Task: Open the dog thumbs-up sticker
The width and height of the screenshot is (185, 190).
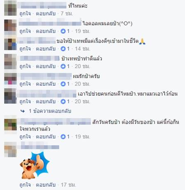Action: click(35, 165)
